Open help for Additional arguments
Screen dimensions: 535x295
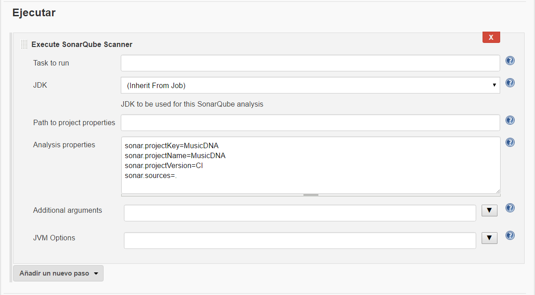tap(510, 208)
